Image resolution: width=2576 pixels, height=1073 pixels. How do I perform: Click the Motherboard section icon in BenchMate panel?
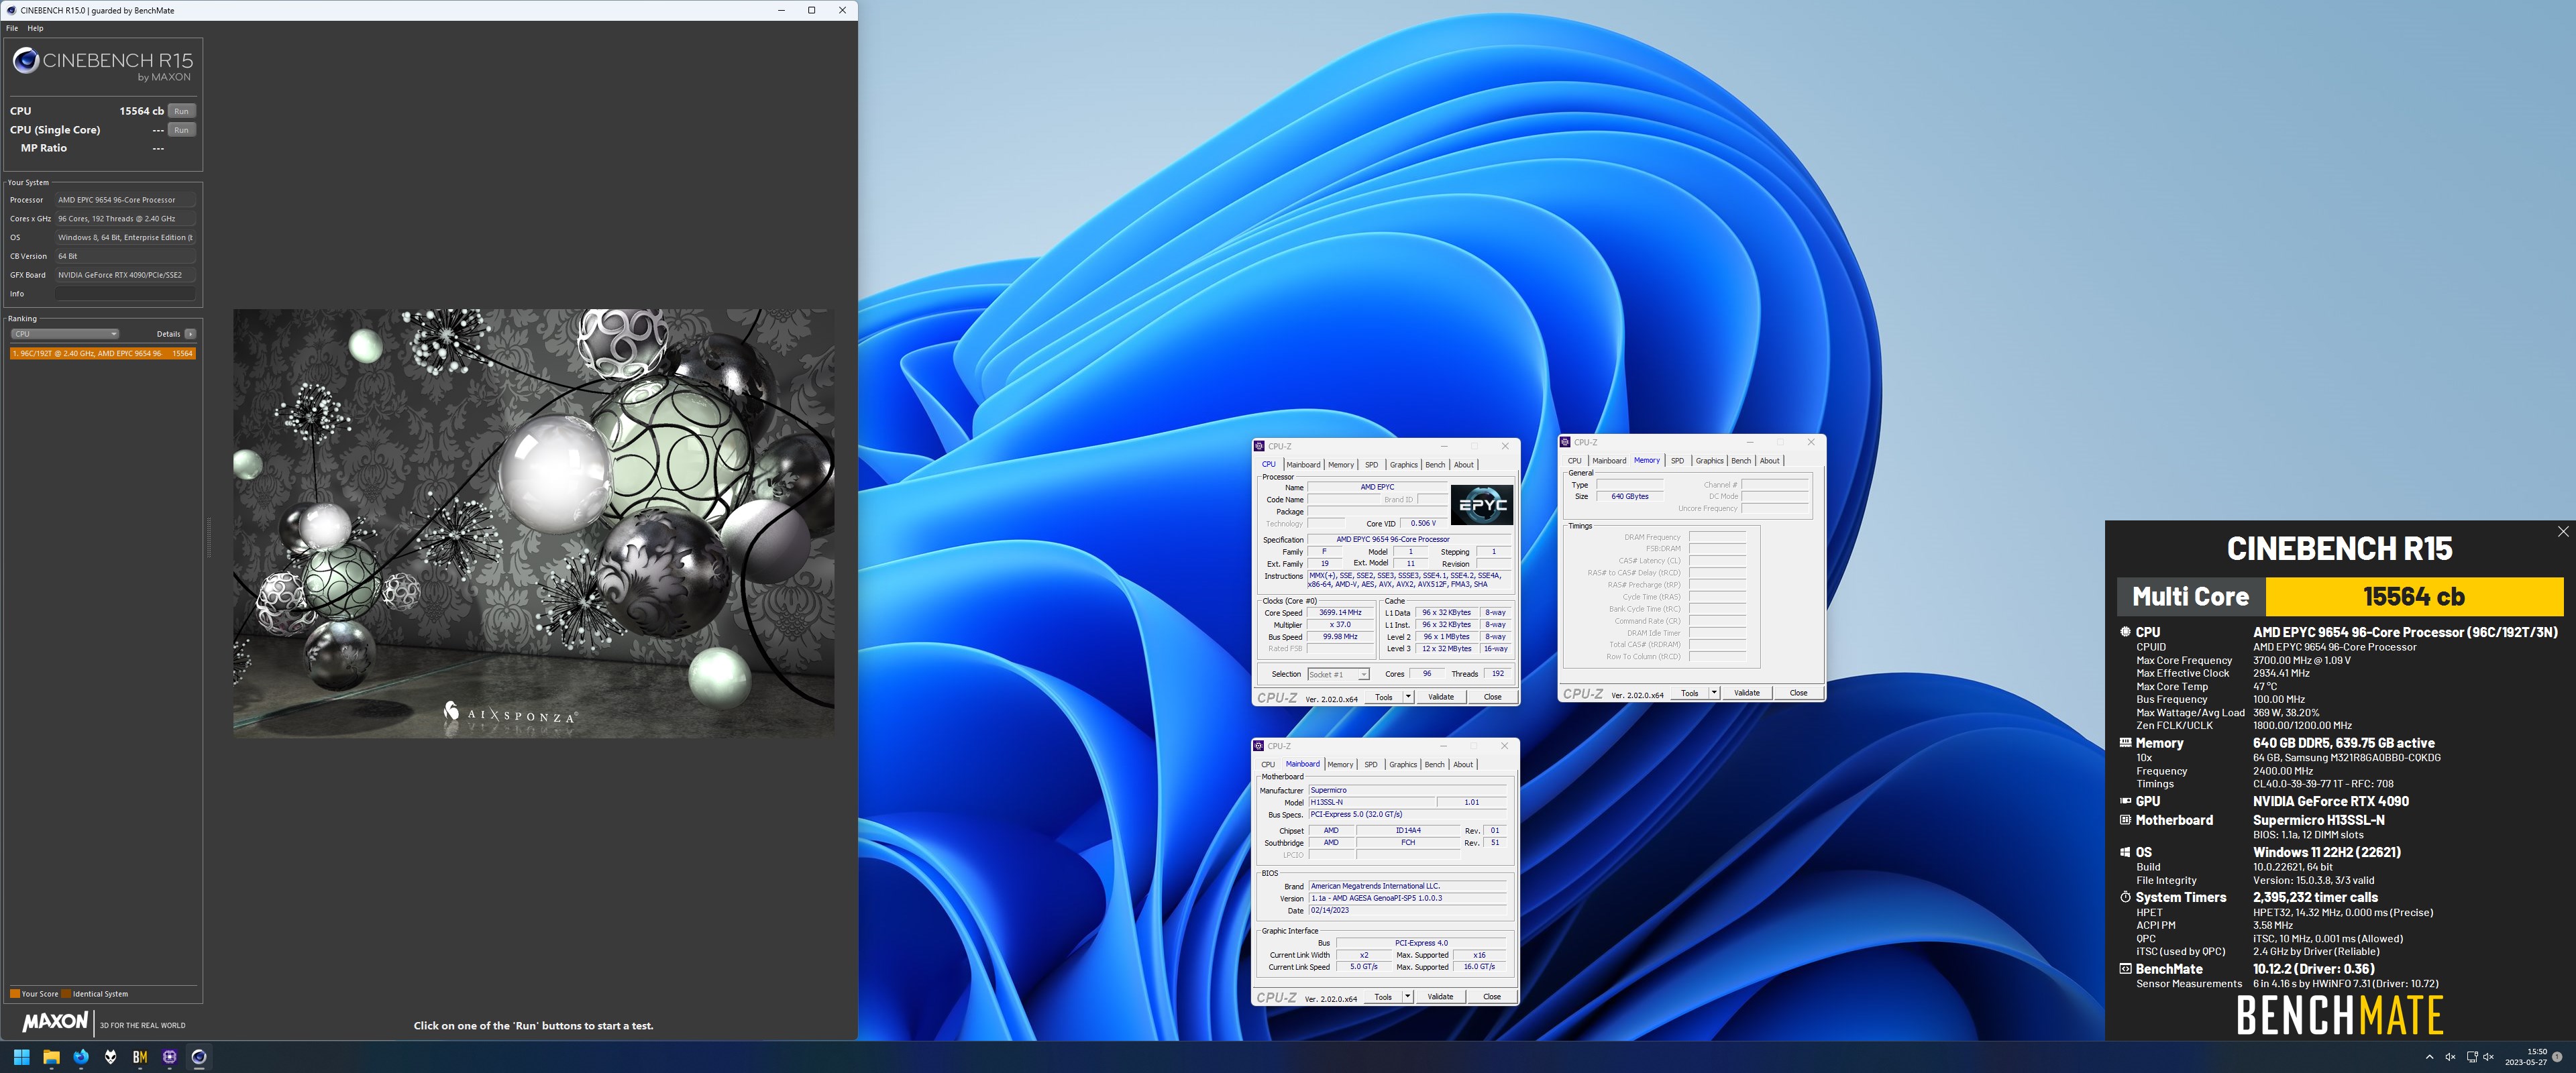tap(2125, 820)
